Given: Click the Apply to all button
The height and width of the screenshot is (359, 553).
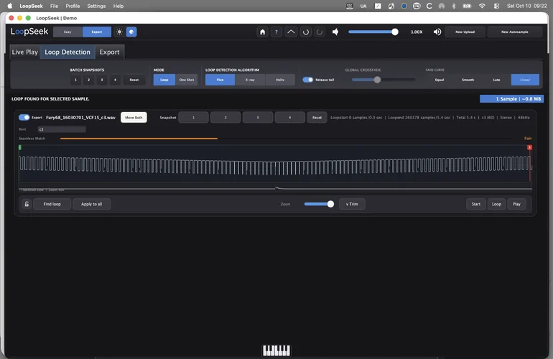Looking at the screenshot, I should [92, 204].
